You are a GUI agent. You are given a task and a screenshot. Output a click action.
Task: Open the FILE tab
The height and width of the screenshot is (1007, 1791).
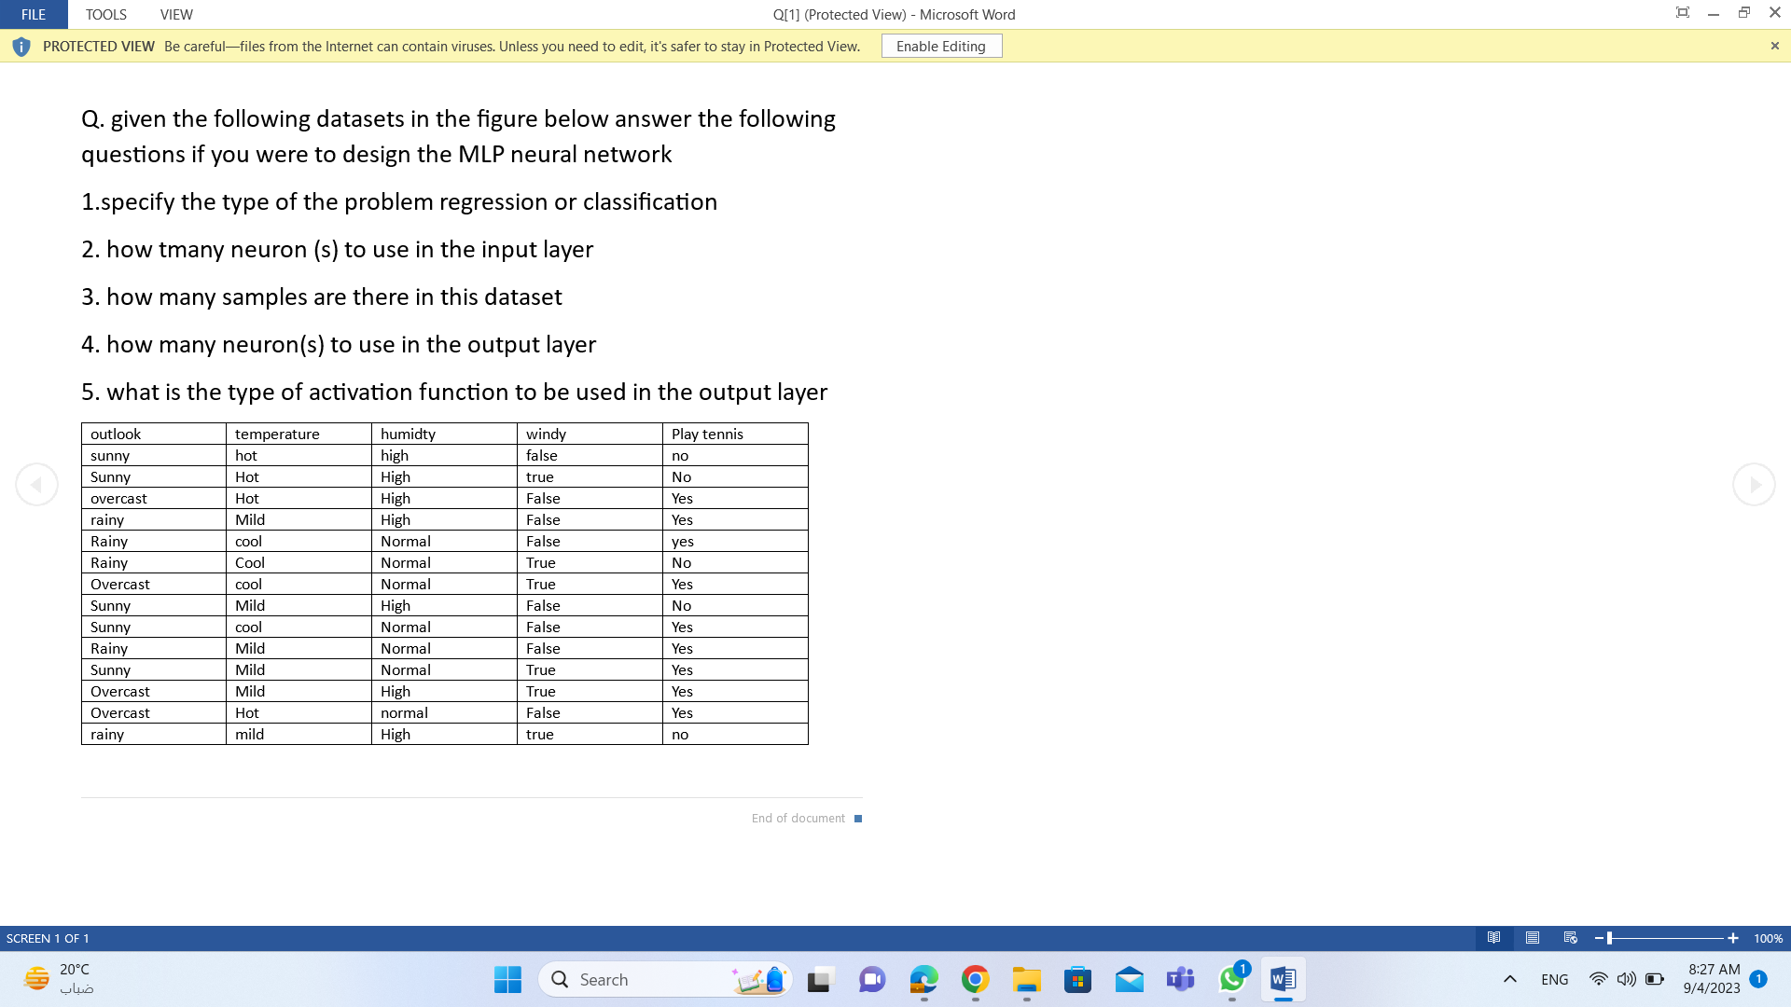(x=33, y=14)
